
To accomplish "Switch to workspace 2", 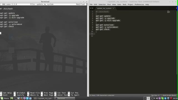I will [x=148, y=98].
